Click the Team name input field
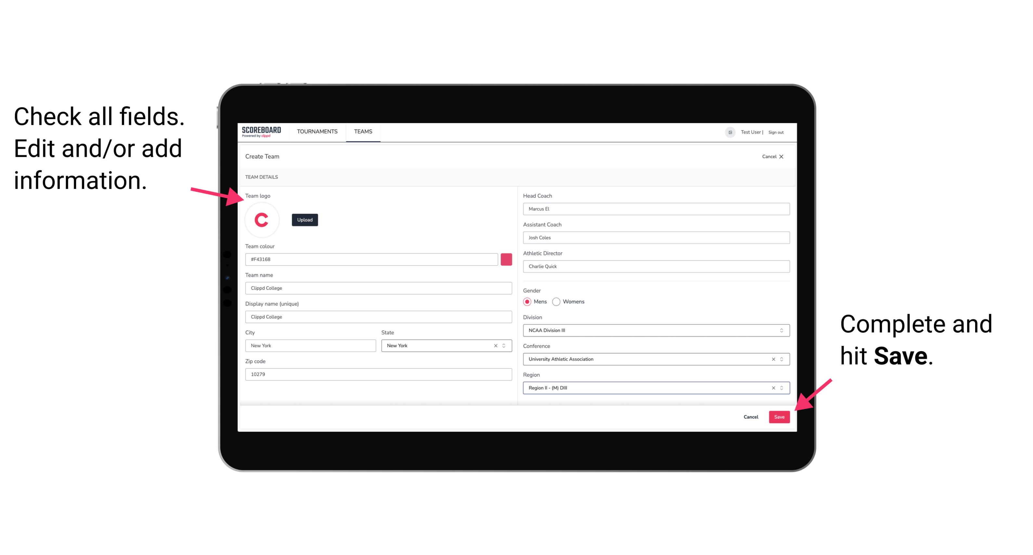Image resolution: width=1033 pixels, height=555 pixels. point(380,288)
